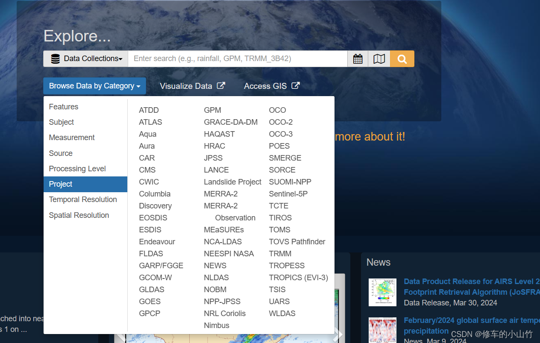Open the AIRS Level 2 data release thumbnail
540x343 pixels.
coord(382,292)
